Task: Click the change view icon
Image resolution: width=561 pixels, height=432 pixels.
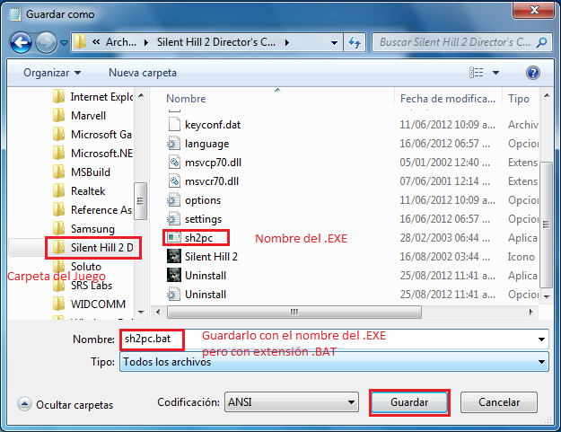Action: (477, 73)
